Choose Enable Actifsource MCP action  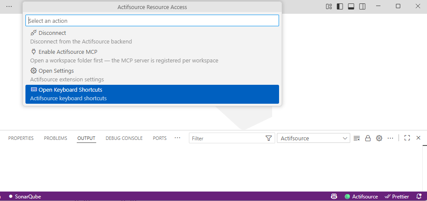point(152,56)
